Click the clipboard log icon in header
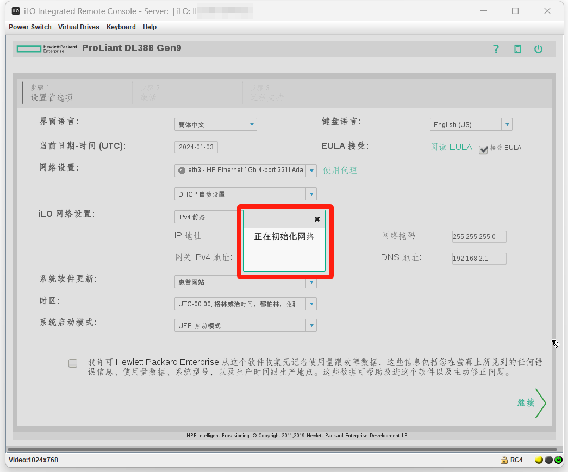This screenshot has width=568, height=472. (x=517, y=49)
